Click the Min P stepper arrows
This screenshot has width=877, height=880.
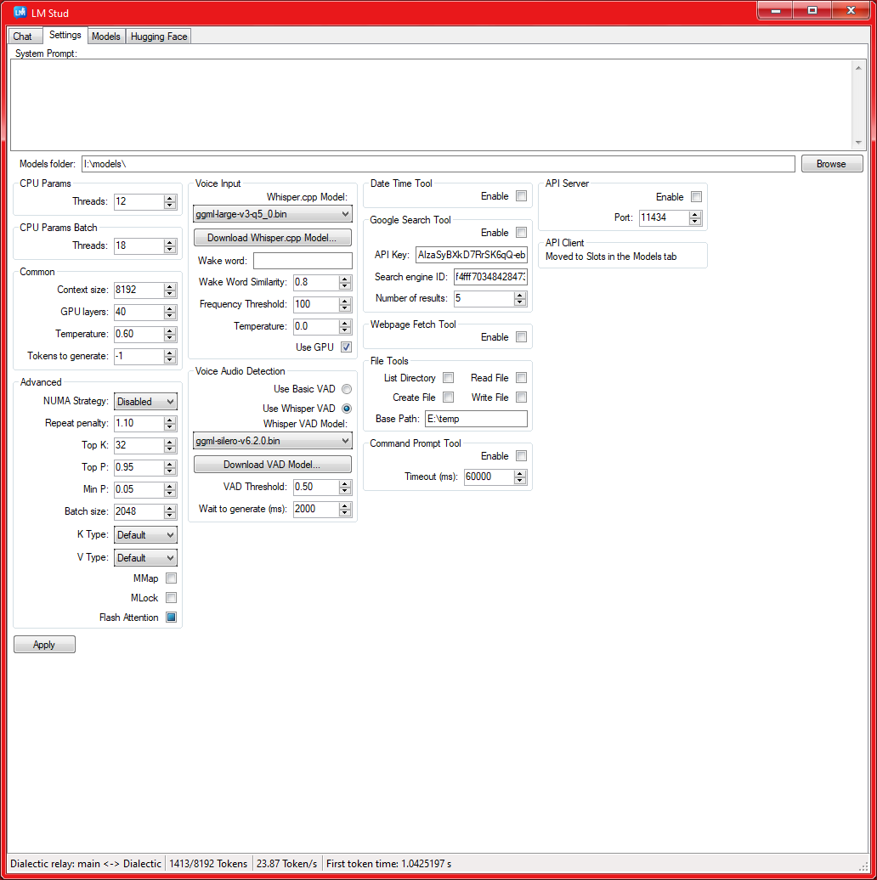click(170, 489)
